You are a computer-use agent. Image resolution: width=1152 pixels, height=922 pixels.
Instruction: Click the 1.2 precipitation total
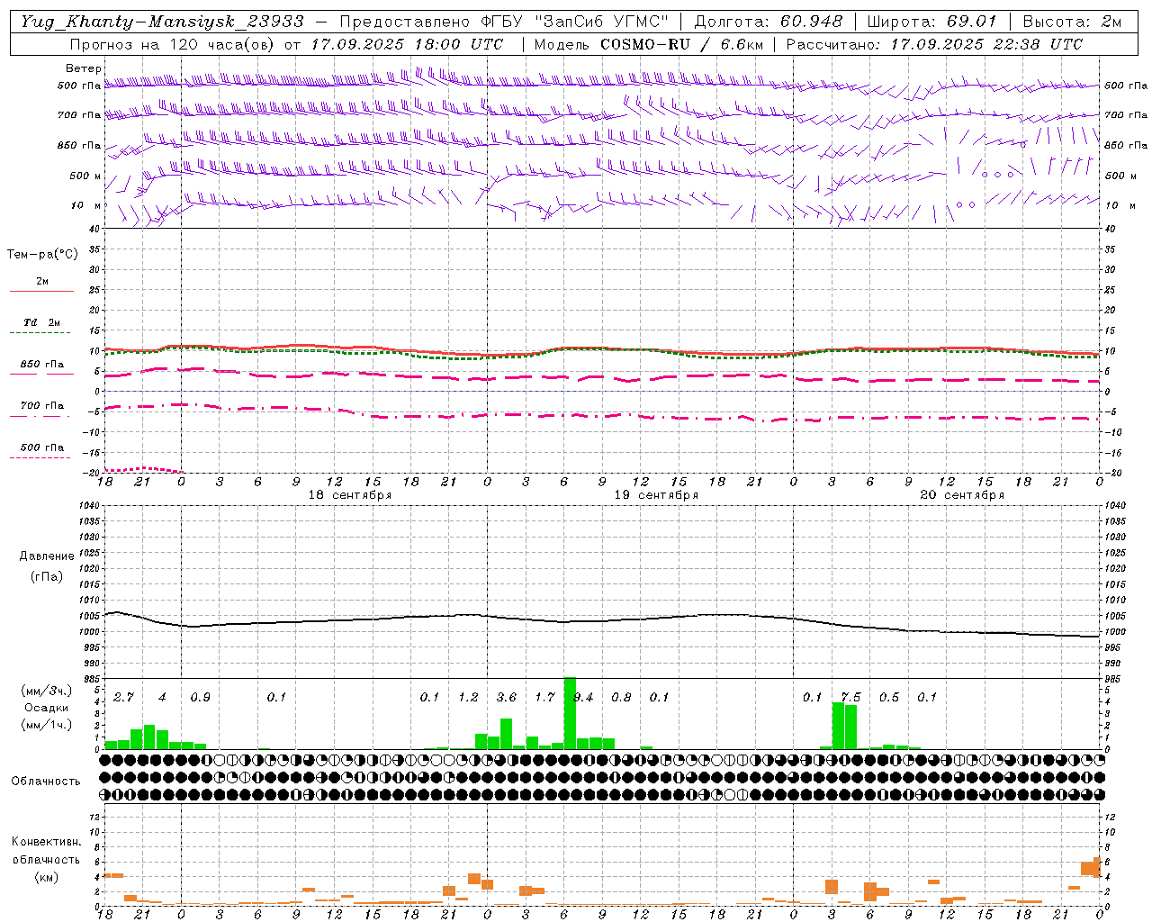[468, 697]
